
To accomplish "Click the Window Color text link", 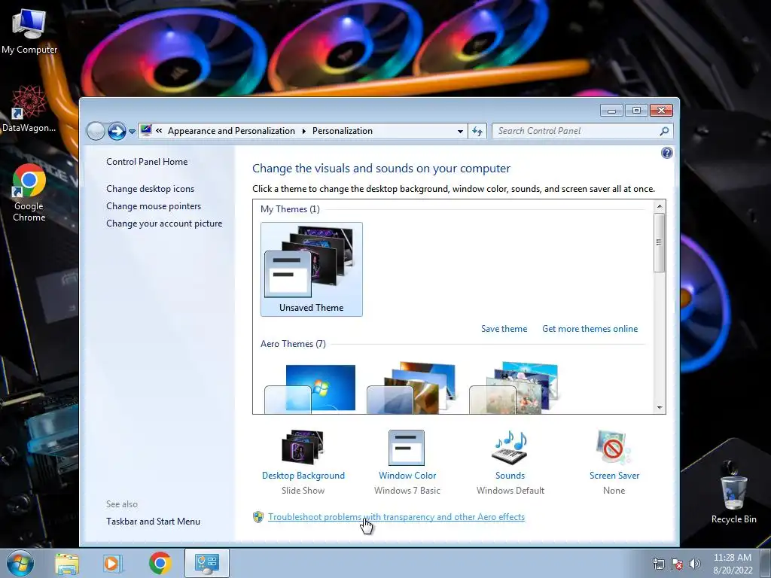I will 407,476.
